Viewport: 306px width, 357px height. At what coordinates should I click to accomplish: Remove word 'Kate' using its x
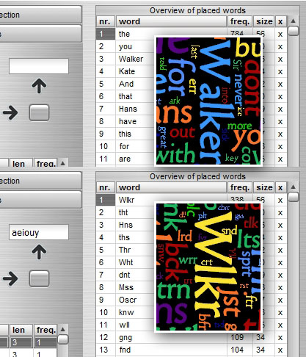click(280, 72)
